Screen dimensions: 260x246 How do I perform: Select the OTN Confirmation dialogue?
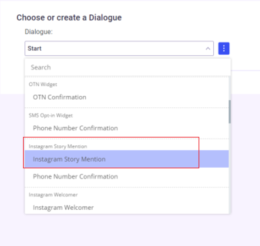[x=59, y=97]
